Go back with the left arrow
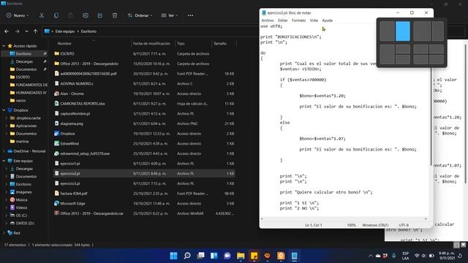The height and width of the screenshot is (263, 468). click(x=7, y=31)
